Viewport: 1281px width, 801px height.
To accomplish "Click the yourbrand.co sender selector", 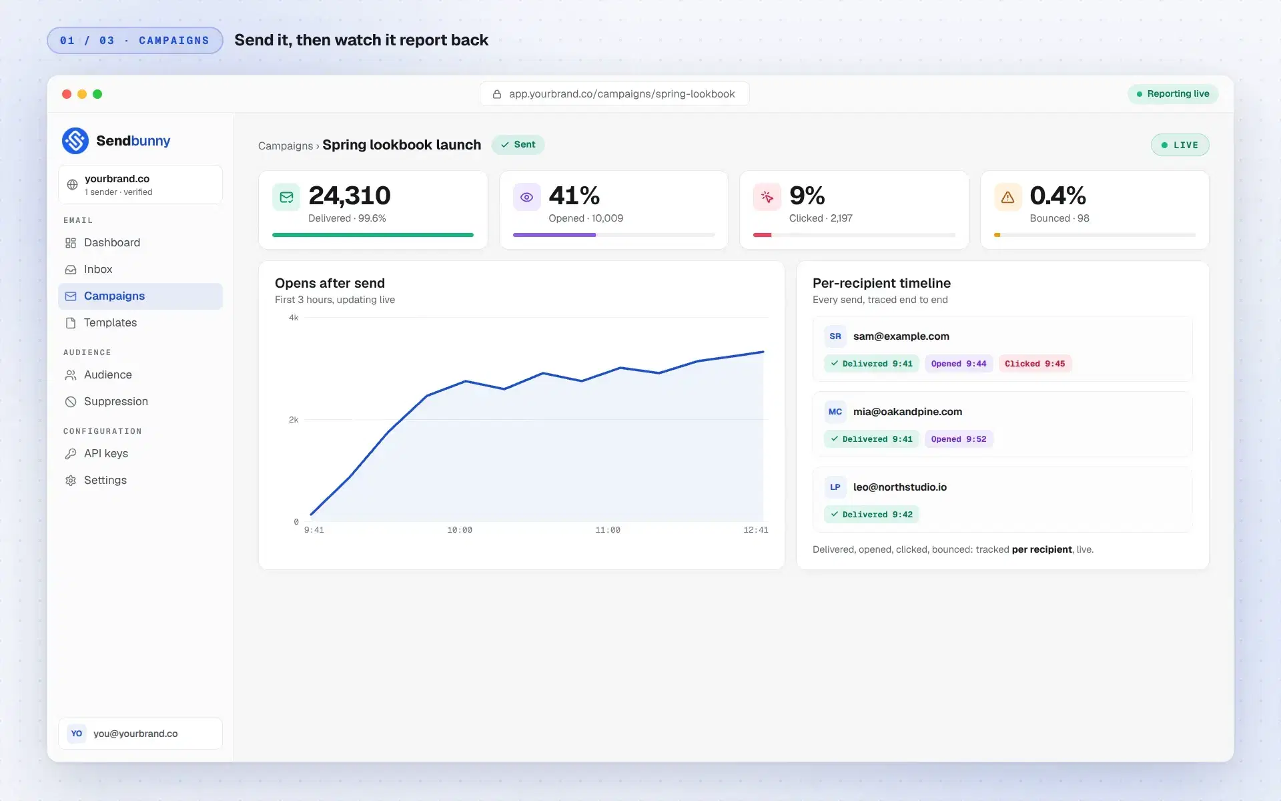I will click(x=140, y=185).
